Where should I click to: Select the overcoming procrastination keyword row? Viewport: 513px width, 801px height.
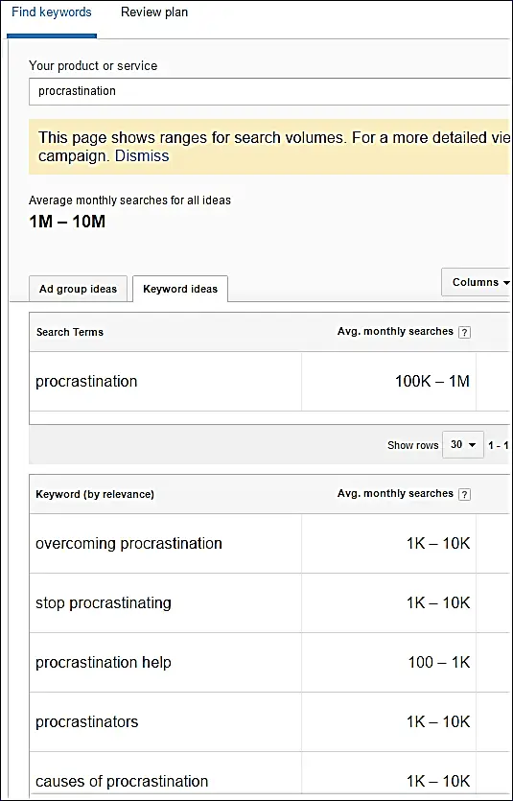269,544
